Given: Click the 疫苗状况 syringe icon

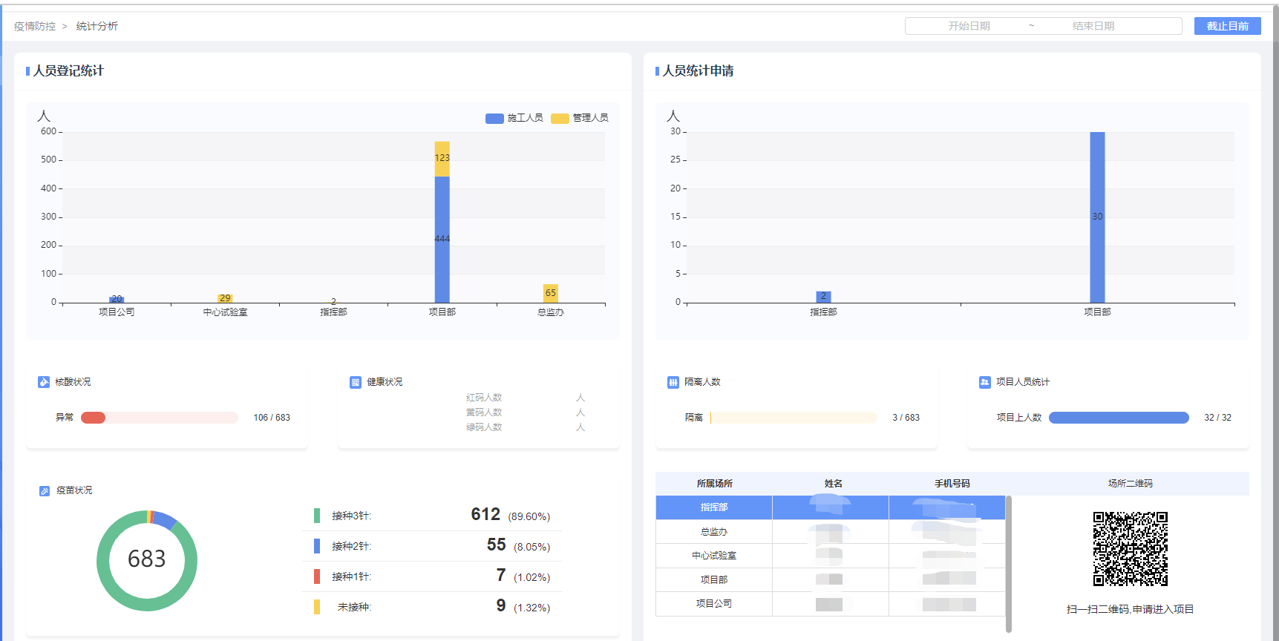Looking at the screenshot, I should (x=45, y=490).
